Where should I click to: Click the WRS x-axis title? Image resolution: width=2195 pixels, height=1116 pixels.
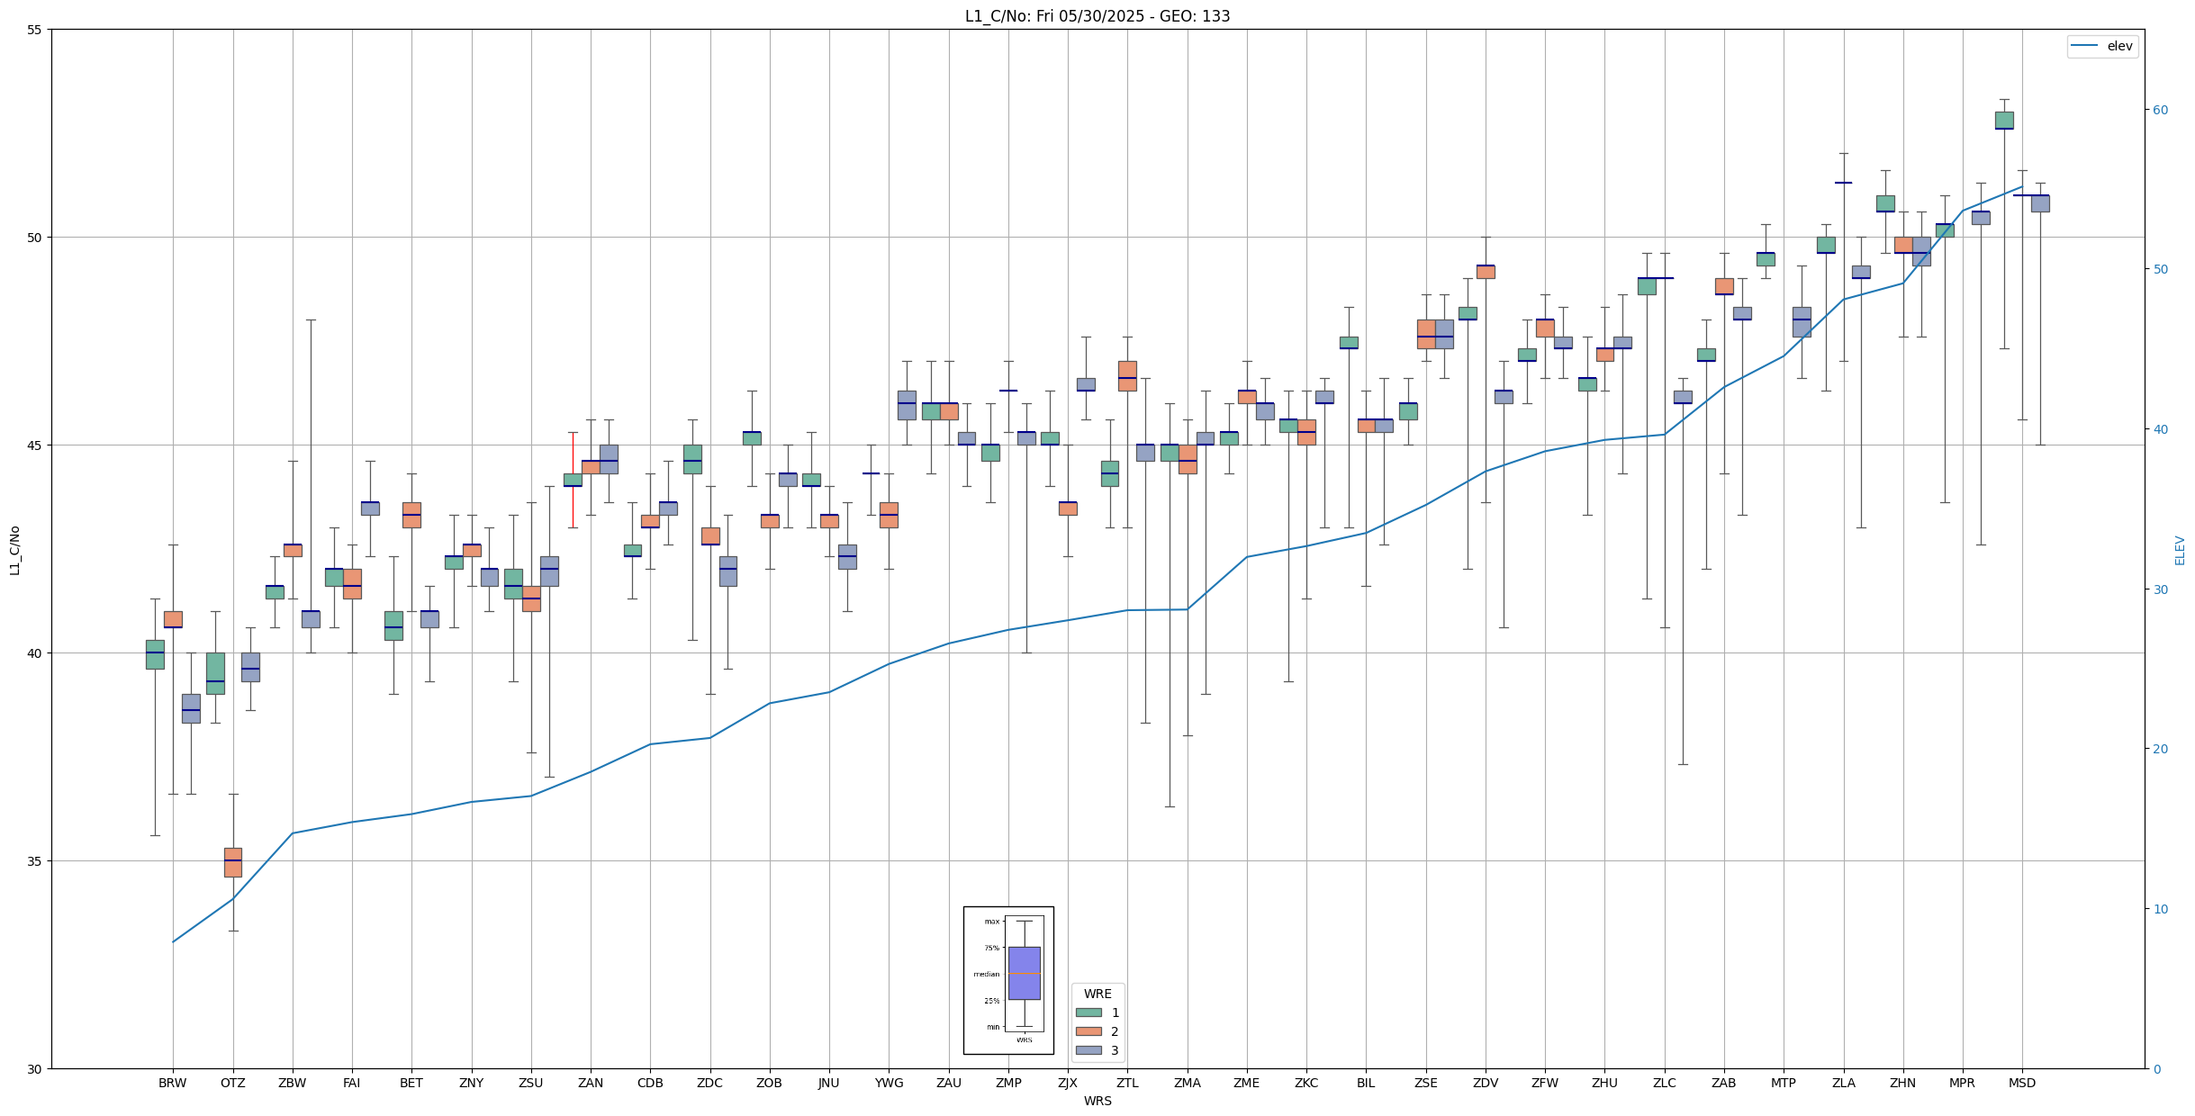(x=1097, y=1101)
